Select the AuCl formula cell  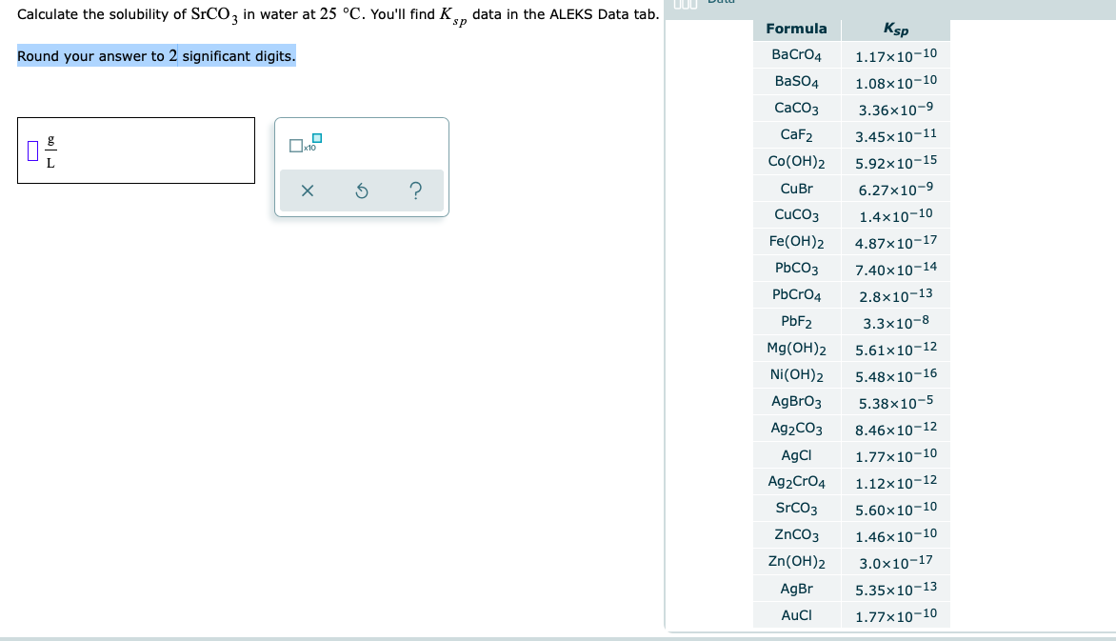coord(796,615)
